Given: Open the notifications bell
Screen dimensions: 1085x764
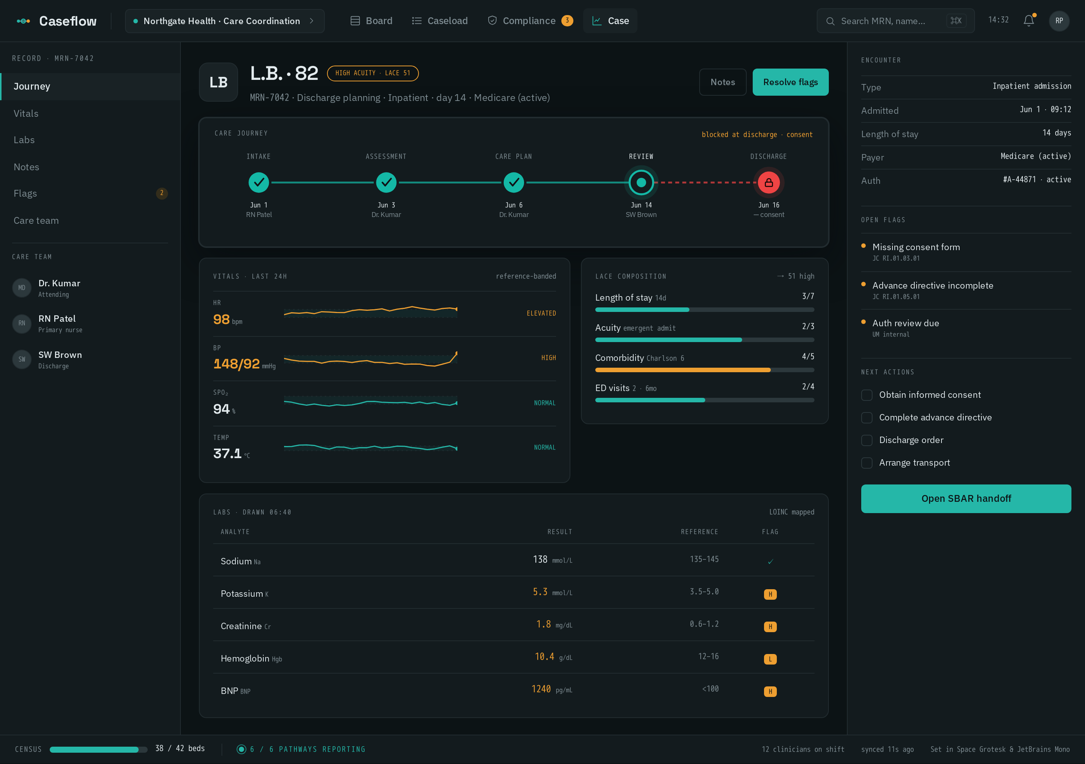Looking at the screenshot, I should point(1029,20).
